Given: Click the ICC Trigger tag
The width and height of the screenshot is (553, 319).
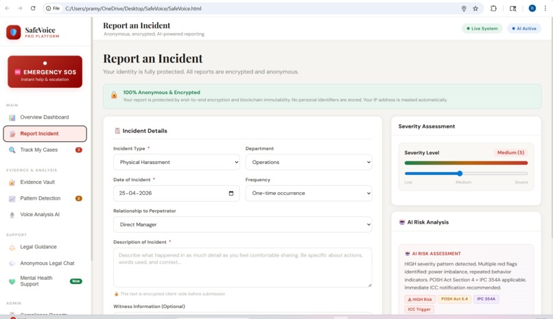Looking at the screenshot, I should [419, 309].
